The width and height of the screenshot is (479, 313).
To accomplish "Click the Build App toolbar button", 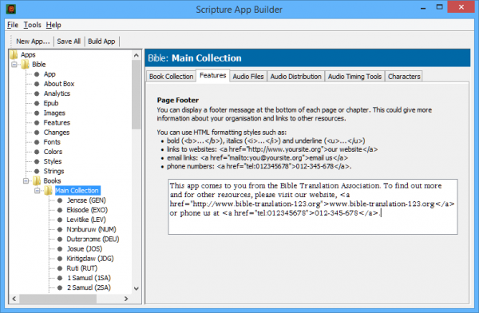I will pos(101,42).
